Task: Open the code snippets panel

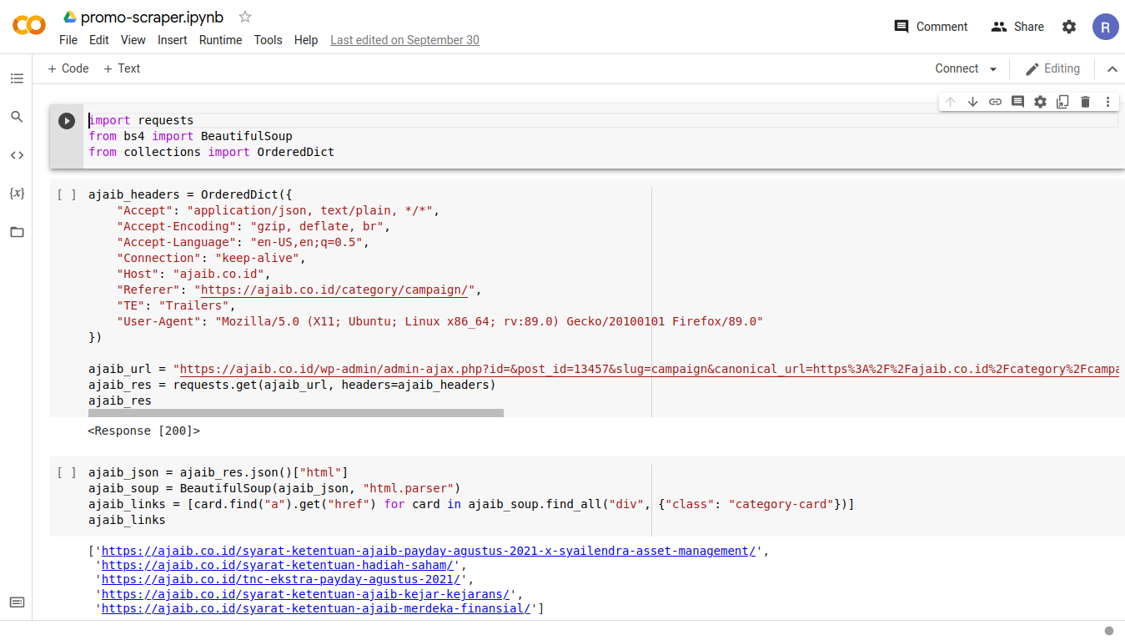Action: click(17, 155)
